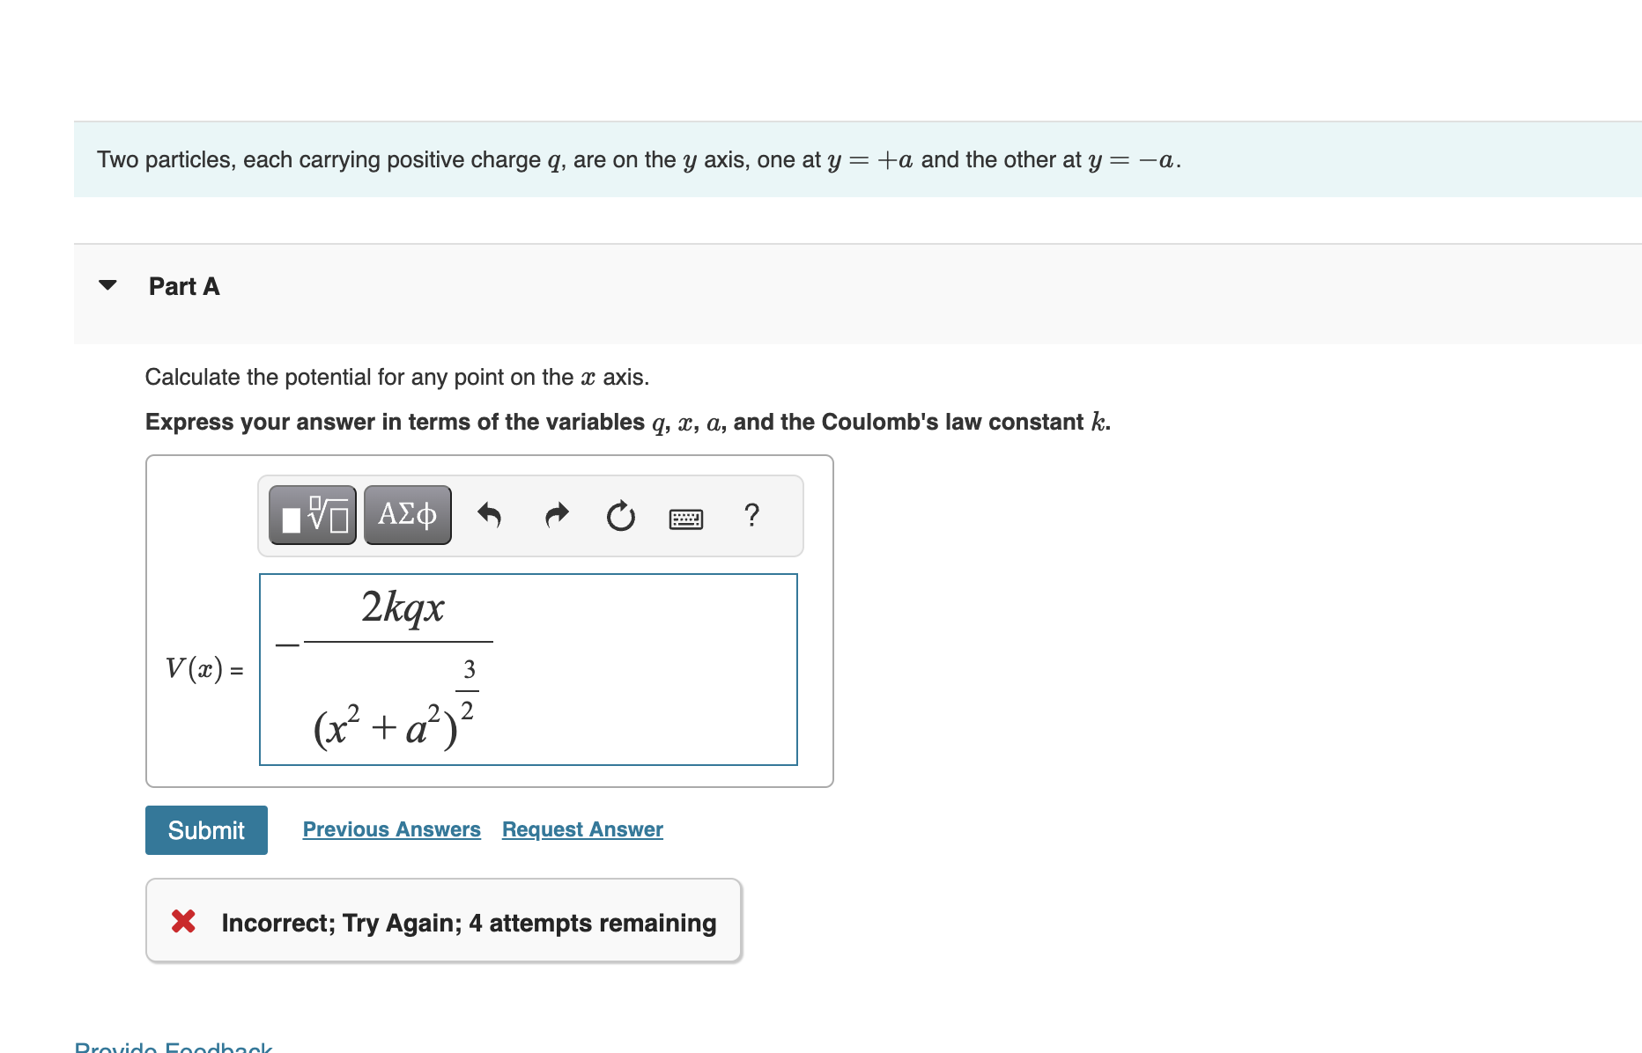Open Greek symbols with the ΑΣφ button
Screen dimensions: 1642x1053
pos(406,515)
